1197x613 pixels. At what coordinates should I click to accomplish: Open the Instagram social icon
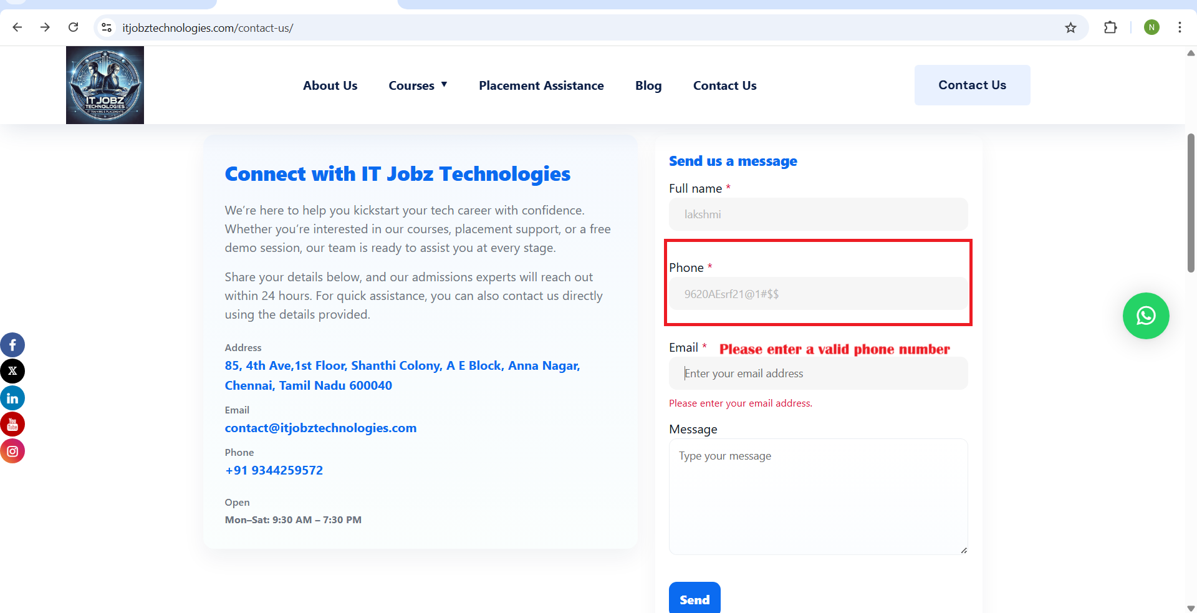pyautogui.click(x=12, y=451)
